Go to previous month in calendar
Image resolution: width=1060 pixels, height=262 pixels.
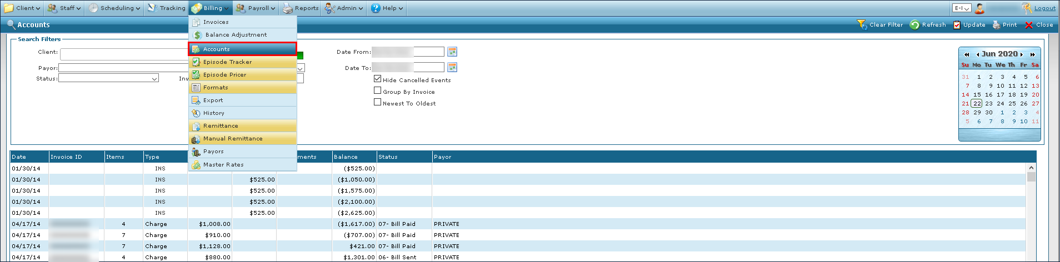click(x=977, y=54)
